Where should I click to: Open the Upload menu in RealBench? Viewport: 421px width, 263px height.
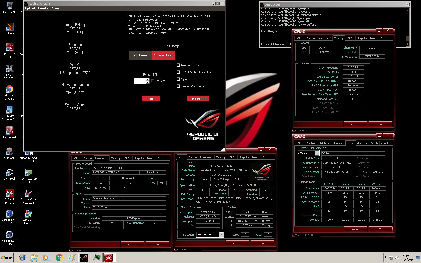[x=30, y=8]
